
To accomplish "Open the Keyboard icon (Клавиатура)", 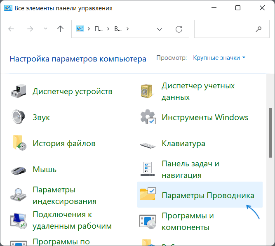I will [x=148, y=145].
